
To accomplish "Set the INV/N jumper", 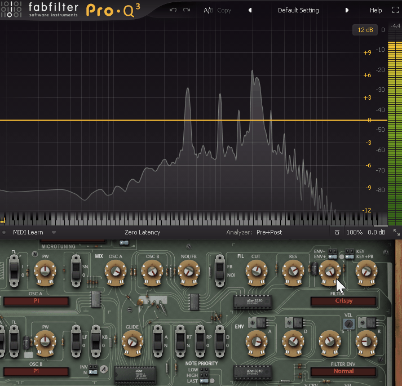I will click(x=93, y=369).
